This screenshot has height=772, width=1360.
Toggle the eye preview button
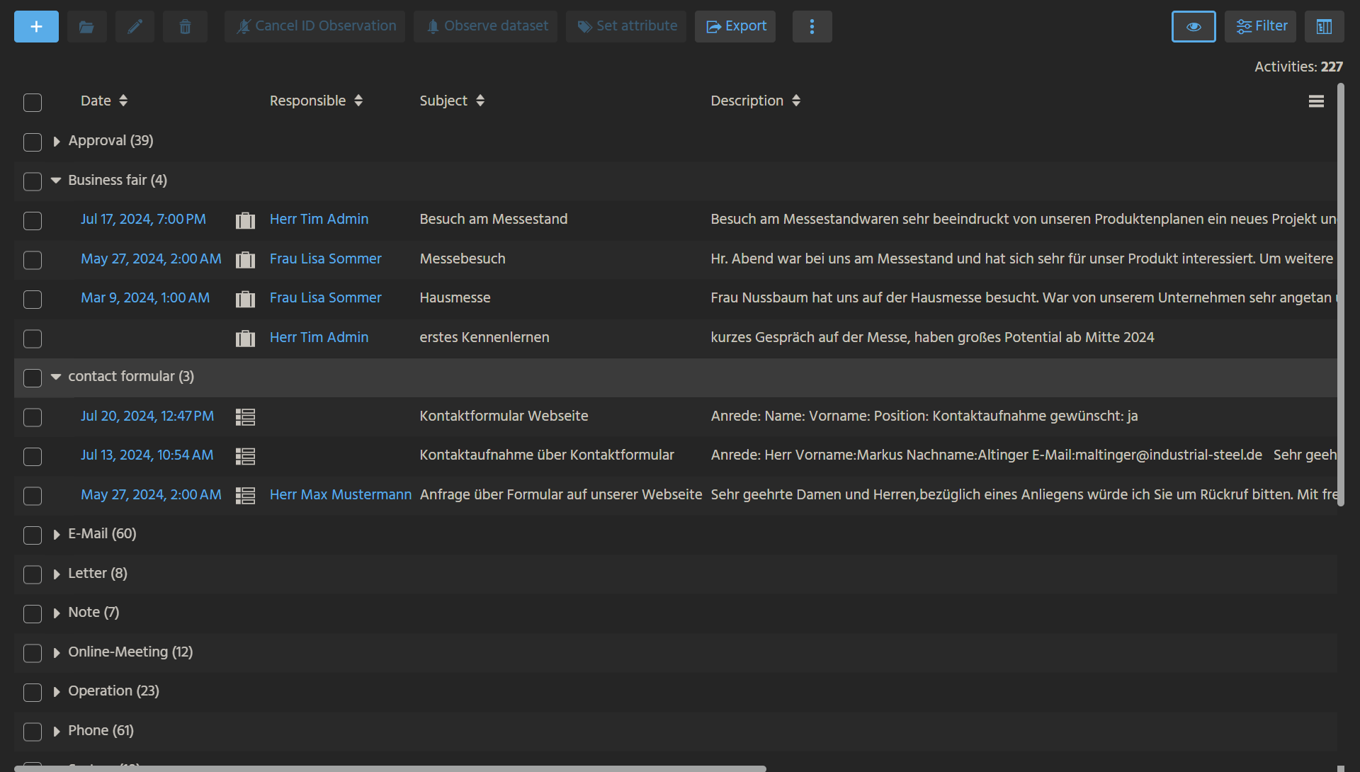[x=1193, y=26]
